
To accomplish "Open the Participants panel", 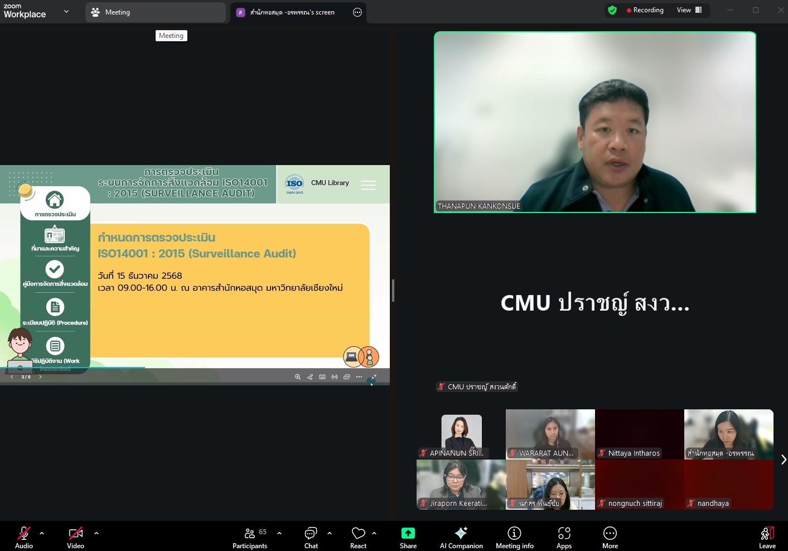I will pos(250,537).
